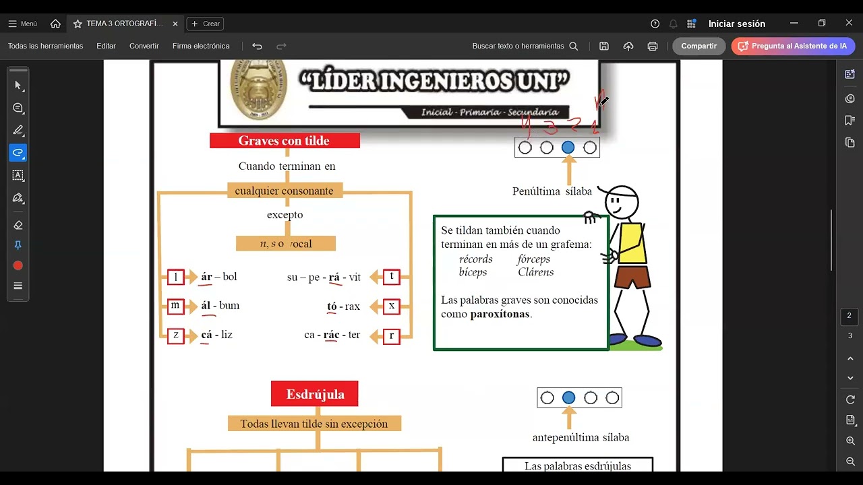Rotate the page view
The height and width of the screenshot is (485, 863).
point(850,399)
